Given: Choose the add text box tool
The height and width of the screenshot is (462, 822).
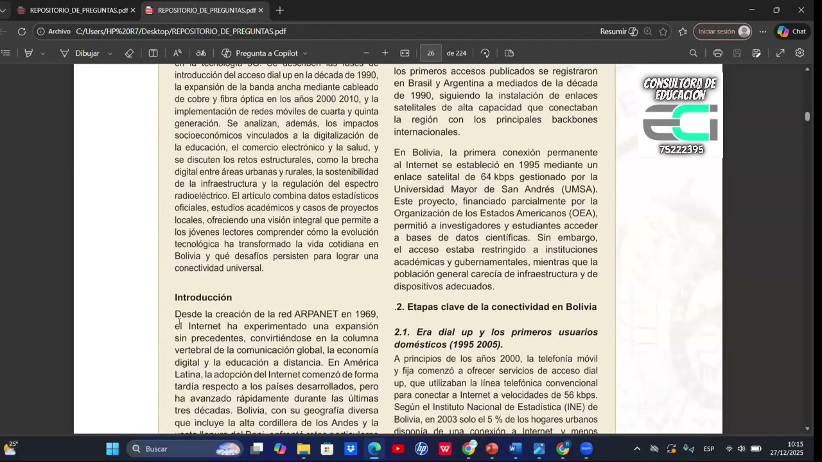Looking at the screenshot, I should click(x=153, y=53).
